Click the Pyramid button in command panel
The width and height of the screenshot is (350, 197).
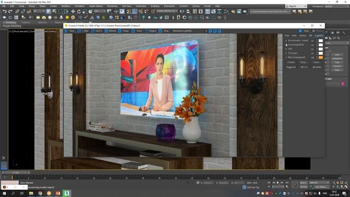(x=337, y=66)
